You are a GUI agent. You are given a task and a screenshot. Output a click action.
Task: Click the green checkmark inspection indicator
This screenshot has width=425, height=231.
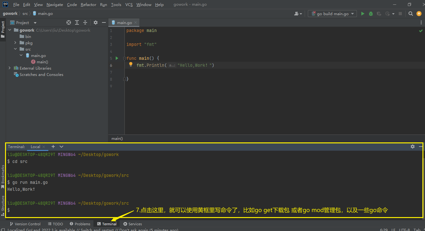click(421, 31)
